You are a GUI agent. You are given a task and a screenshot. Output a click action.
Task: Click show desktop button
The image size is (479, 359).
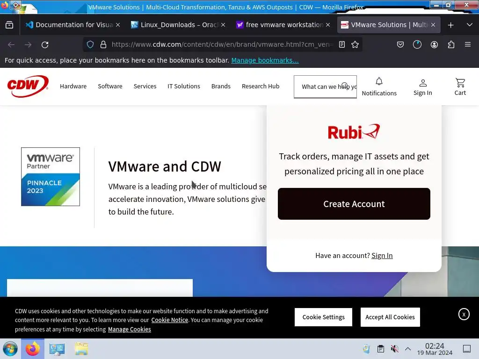(x=467, y=349)
